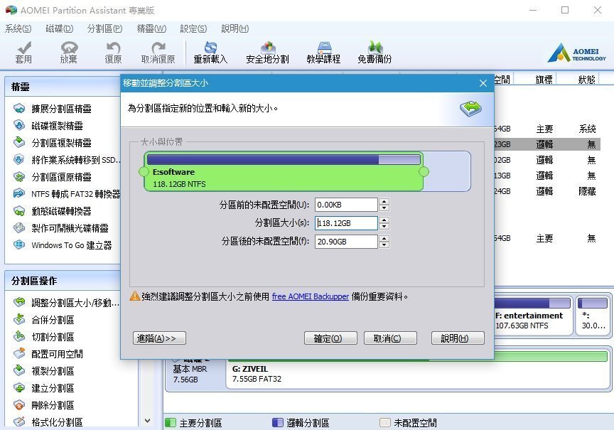Open the 說明(H) menu
Image resolution: width=614 pixels, height=430 pixels.
tap(235, 28)
